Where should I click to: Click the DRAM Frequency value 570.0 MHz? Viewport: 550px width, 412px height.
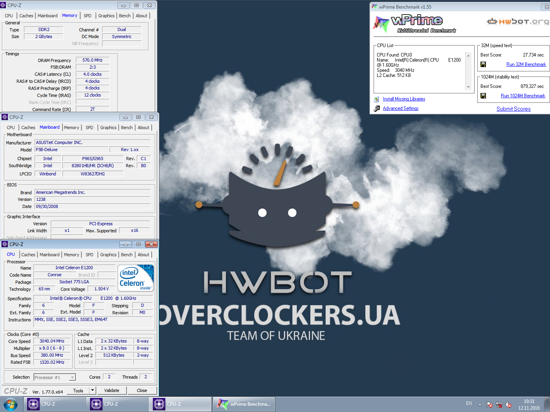(x=92, y=60)
